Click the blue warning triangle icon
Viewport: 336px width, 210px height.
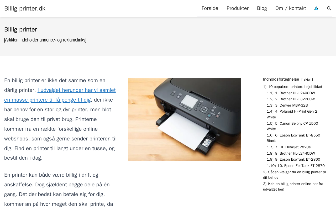point(316,8)
